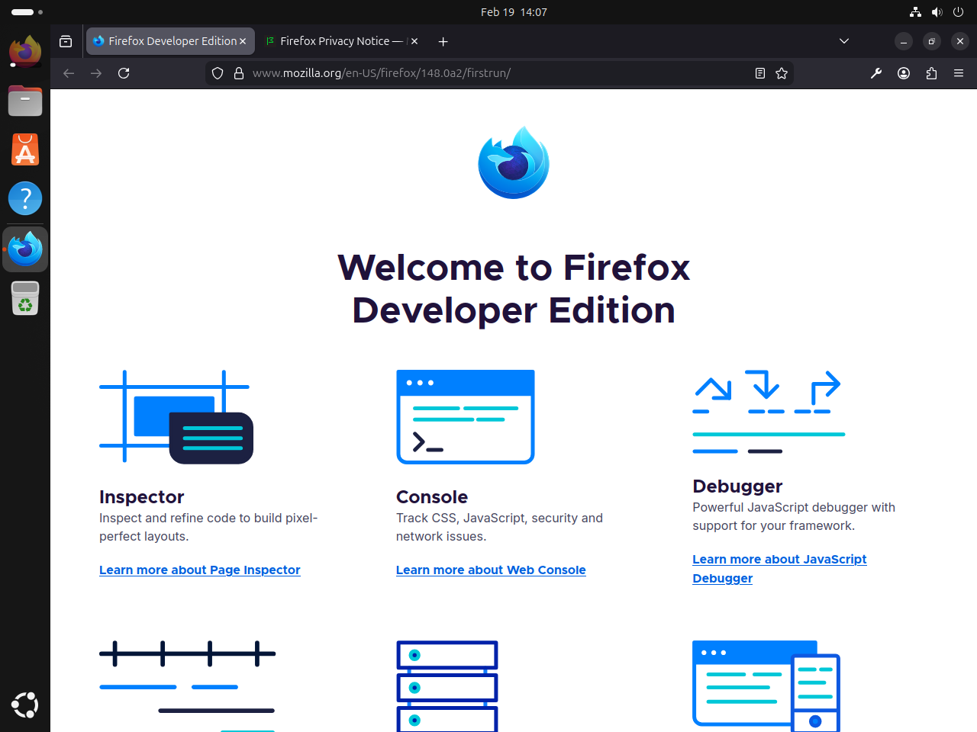Mute system audio via the volume indicator
977x732 pixels.
pyautogui.click(x=937, y=11)
